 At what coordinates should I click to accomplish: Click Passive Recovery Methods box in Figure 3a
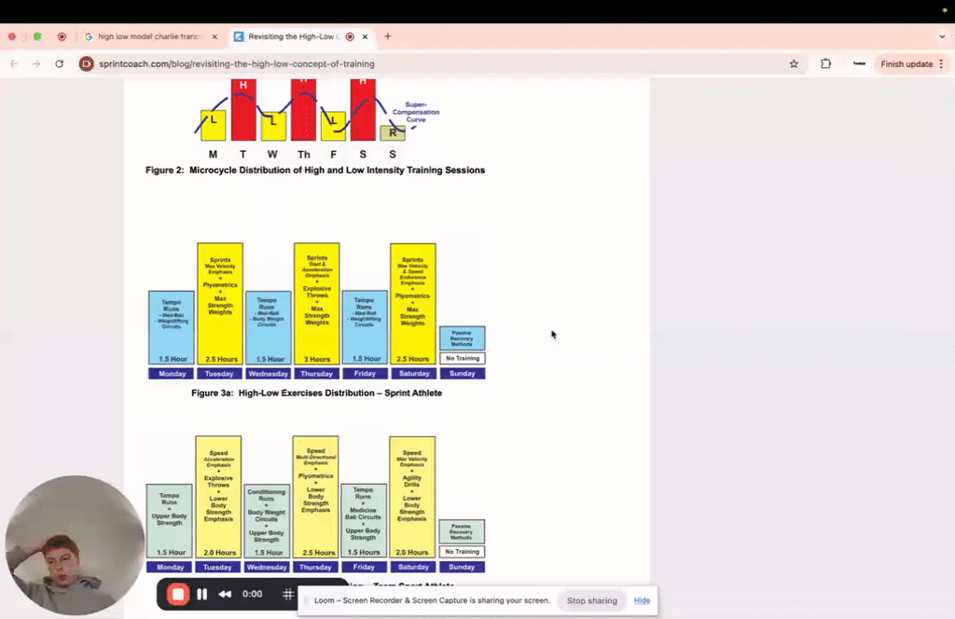coord(463,338)
